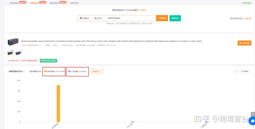The image size is (255, 129).
Task: Click the US flag marketplace icon
Action: [x=81, y=18]
